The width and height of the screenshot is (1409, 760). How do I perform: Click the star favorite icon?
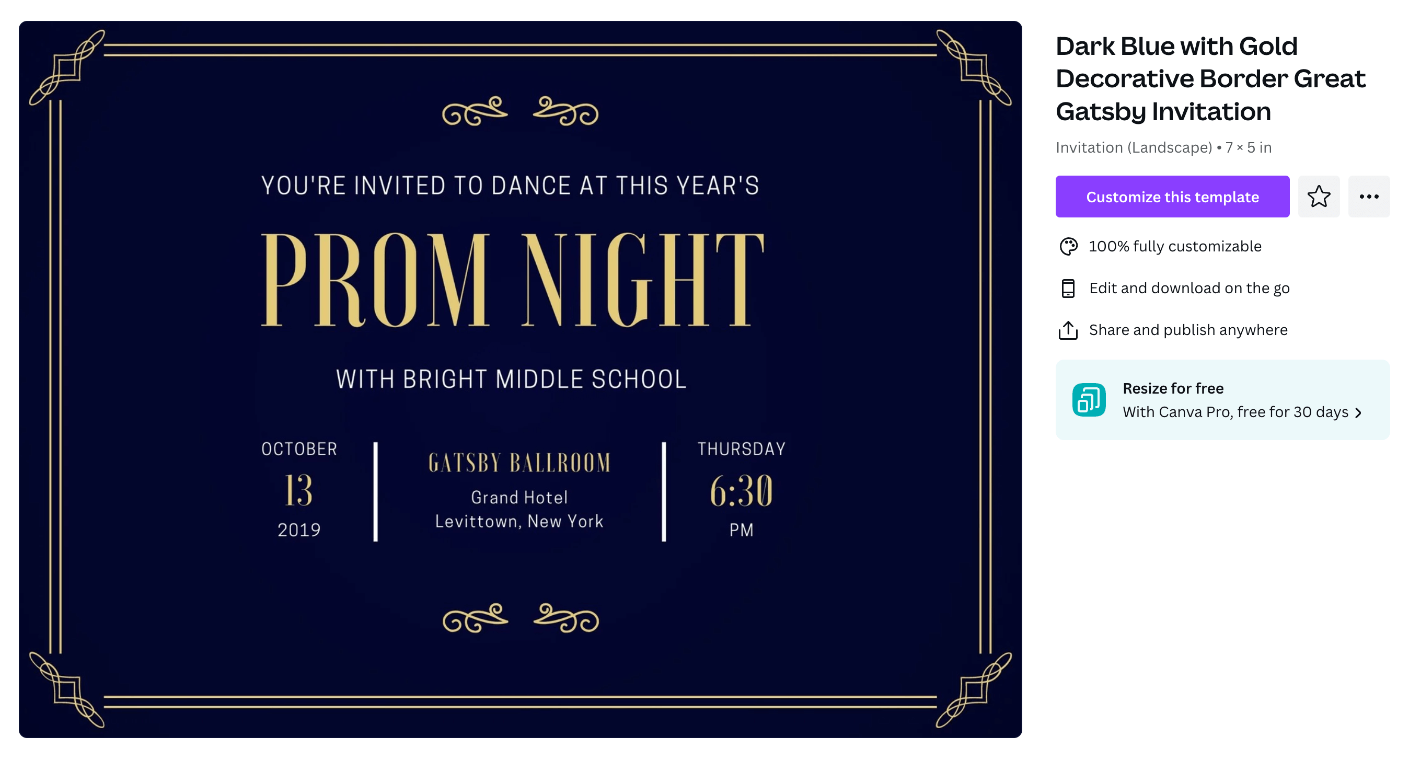pos(1318,197)
